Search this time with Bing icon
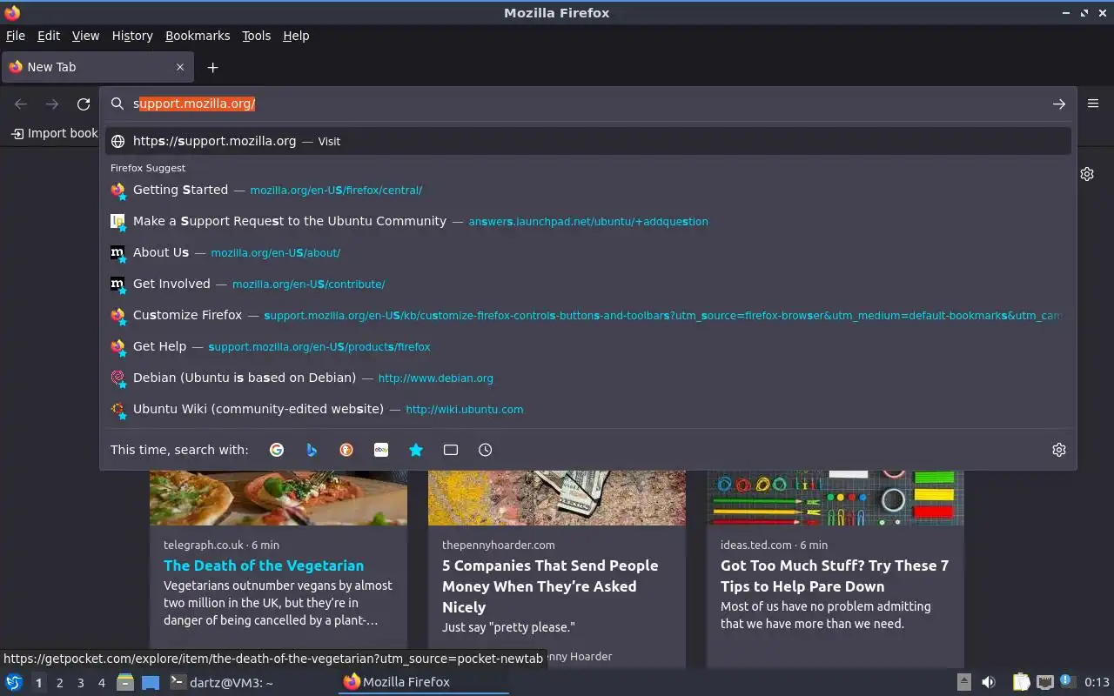The image size is (1114, 696). click(x=312, y=450)
